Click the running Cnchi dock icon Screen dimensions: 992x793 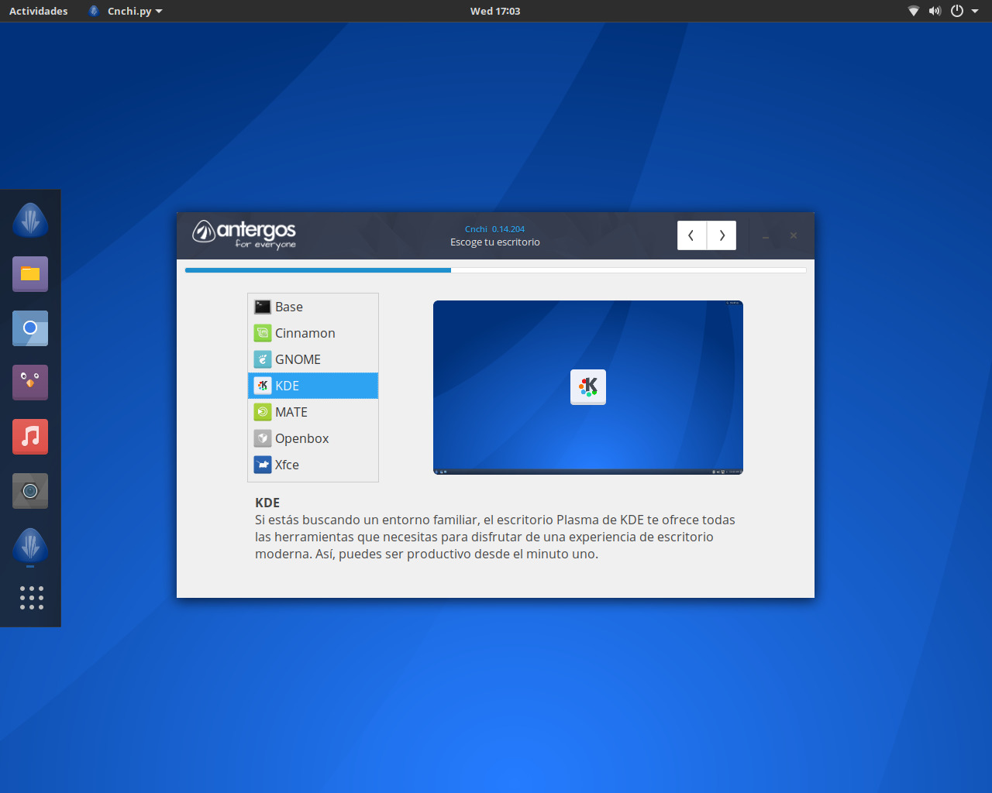30,545
